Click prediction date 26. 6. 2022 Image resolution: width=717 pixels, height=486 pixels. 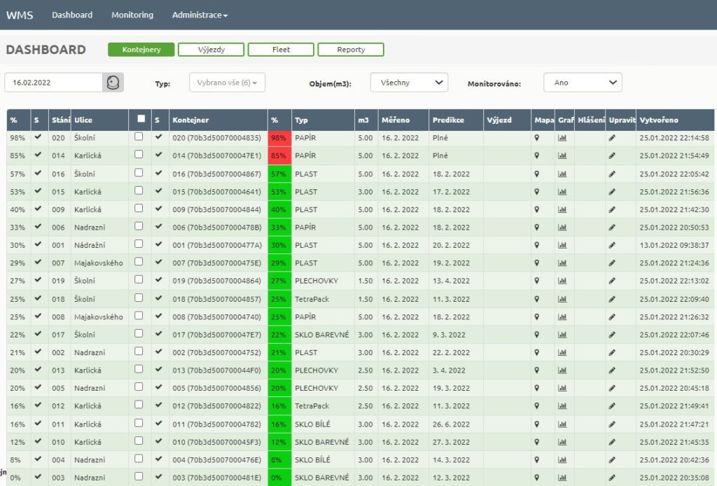tap(451, 424)
